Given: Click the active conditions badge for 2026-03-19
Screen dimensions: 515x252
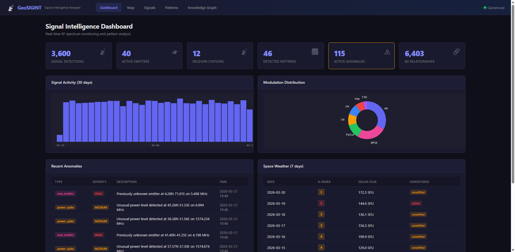Looking at the screenshot, I should pyautogui.click(x=416, y=203).
